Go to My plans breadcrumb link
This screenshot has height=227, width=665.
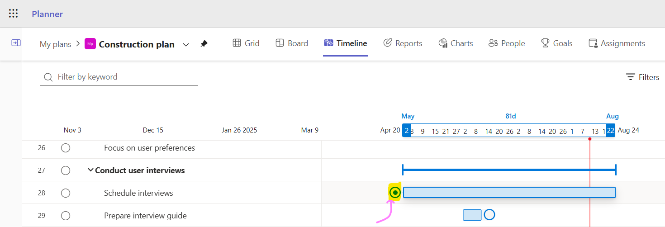[x=56, y=44]
